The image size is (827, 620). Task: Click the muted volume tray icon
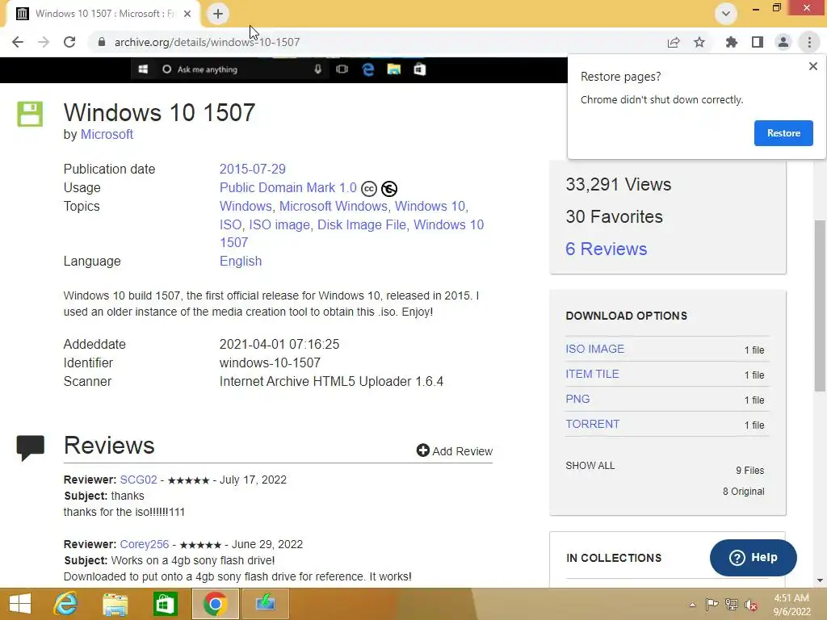[x=750, y=604]
